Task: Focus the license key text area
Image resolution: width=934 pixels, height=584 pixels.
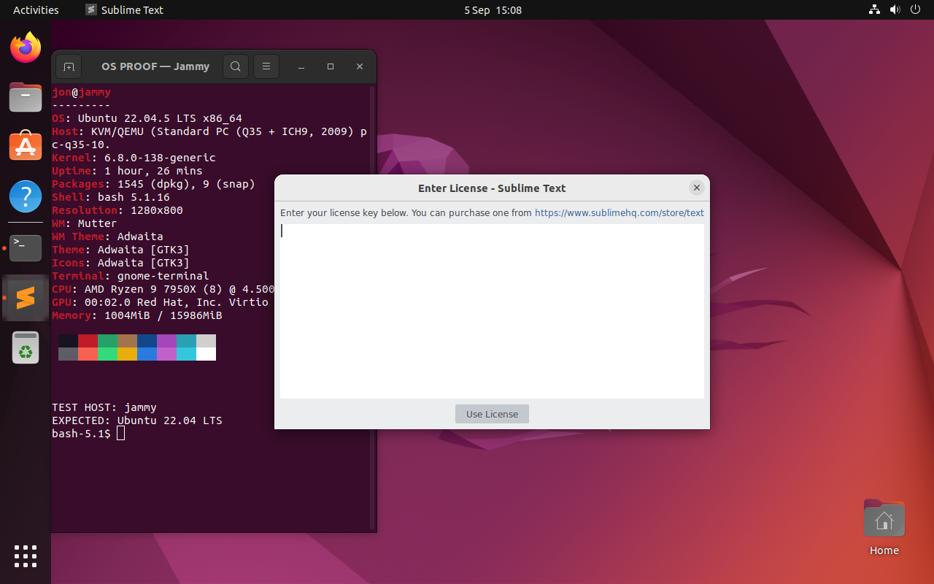Action: (x=492, y=311)
